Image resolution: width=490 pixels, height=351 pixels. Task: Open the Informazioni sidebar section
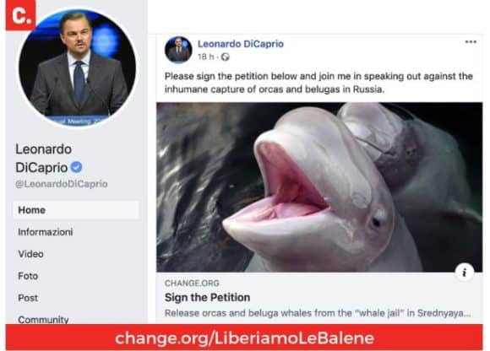46,232
